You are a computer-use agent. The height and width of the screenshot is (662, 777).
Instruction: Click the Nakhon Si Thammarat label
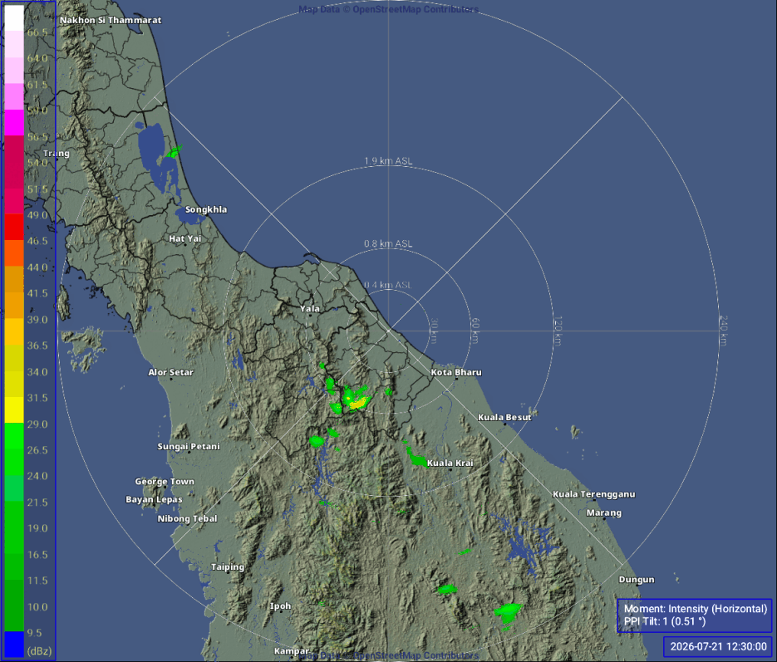point(111,20)
